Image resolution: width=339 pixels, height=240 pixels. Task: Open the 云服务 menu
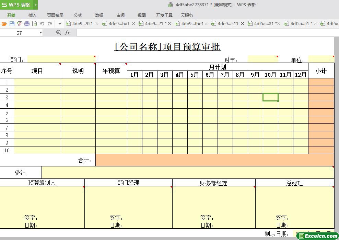[x=187, y=15]
